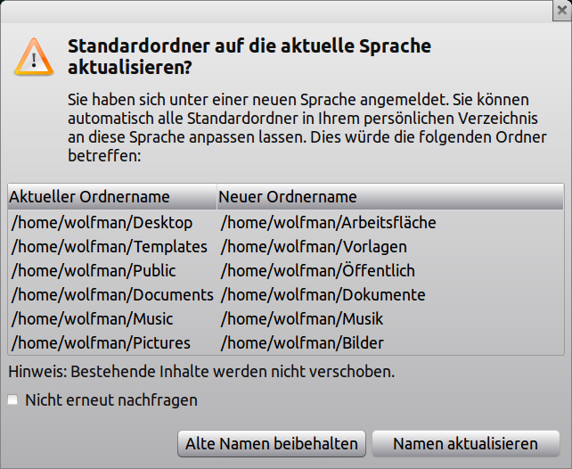Click the 'Aktueller Ordnername' column header
572x469 pixels.
(89, 197)
